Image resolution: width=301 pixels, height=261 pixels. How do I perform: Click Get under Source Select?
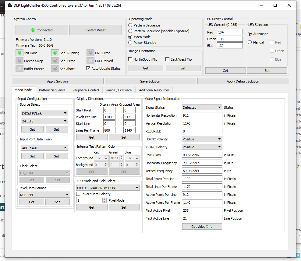coord(32,129)
